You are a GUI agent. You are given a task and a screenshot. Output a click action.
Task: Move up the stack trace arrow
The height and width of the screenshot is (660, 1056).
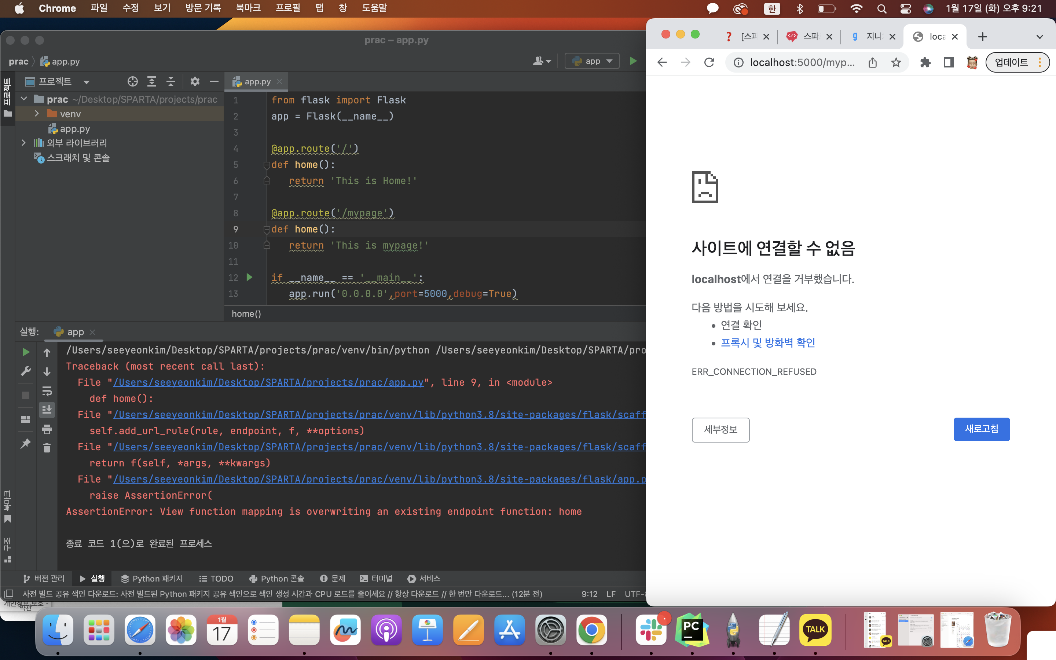pyautogui.click(x=47, y=352)
